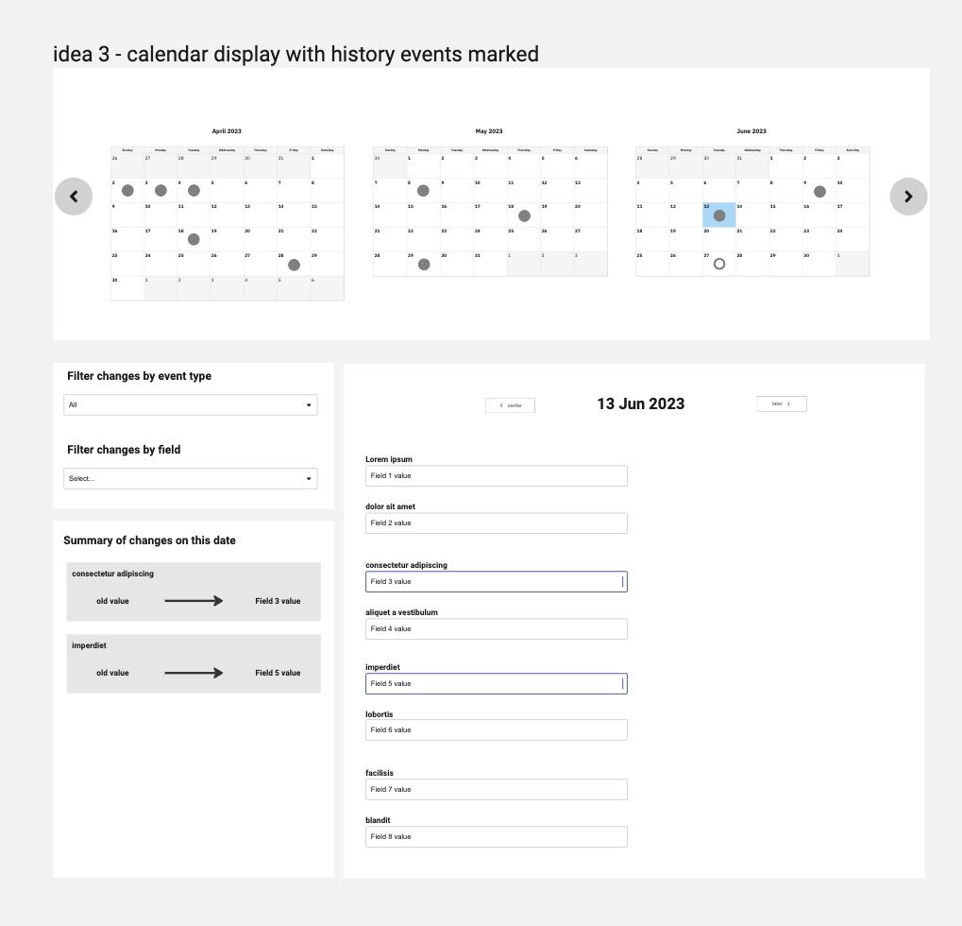
Task: Go to previous months with left arrow
Action: (74, 197)
